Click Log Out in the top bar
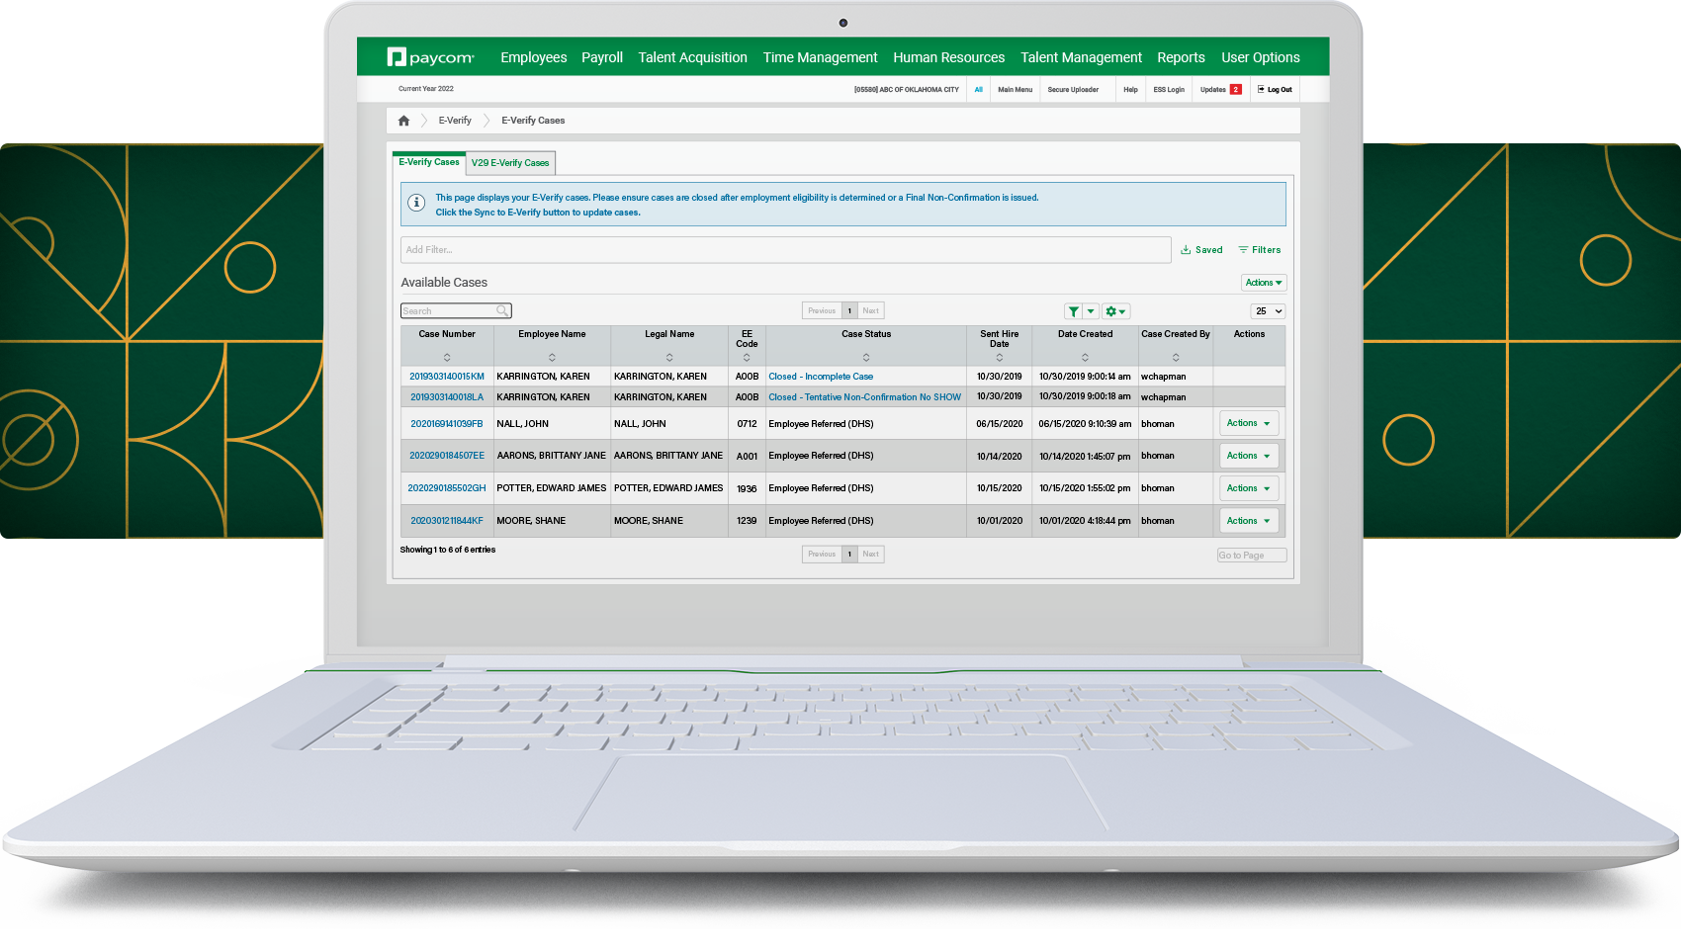The image size is (1681, 945). coord(1275,90)
